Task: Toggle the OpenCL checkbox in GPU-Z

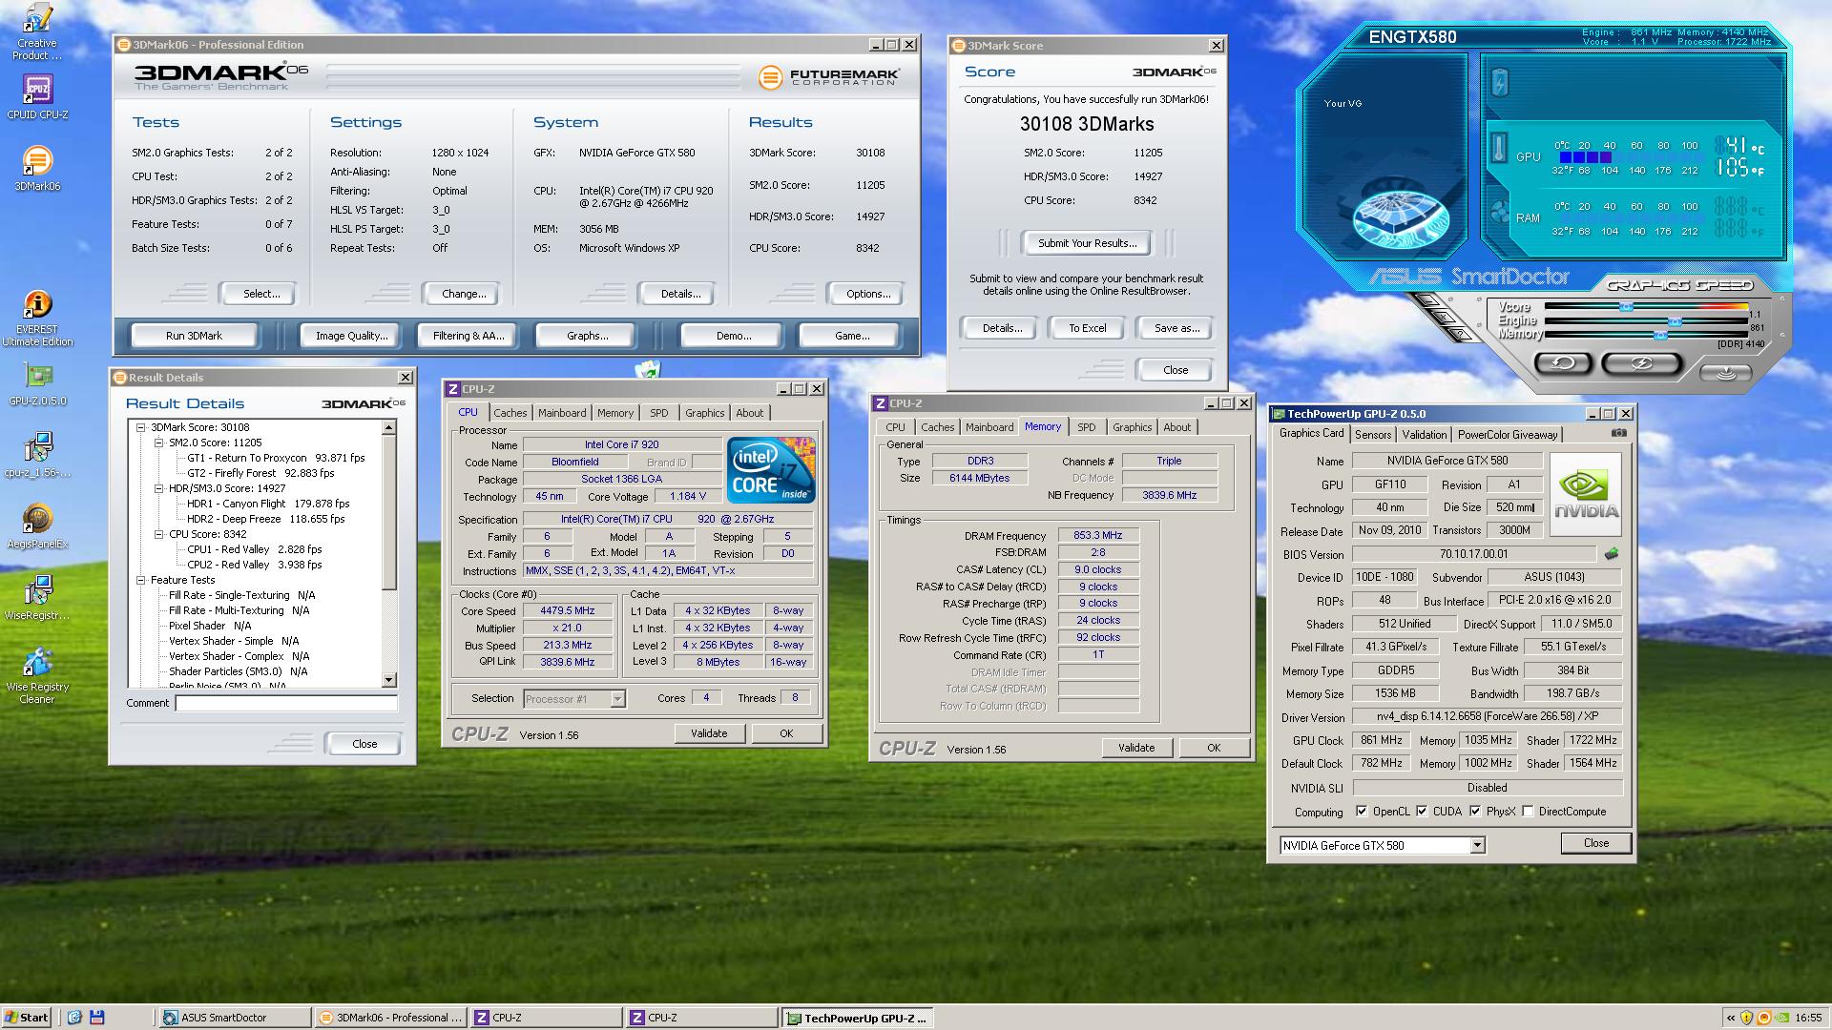Action: pos(1362,812)
